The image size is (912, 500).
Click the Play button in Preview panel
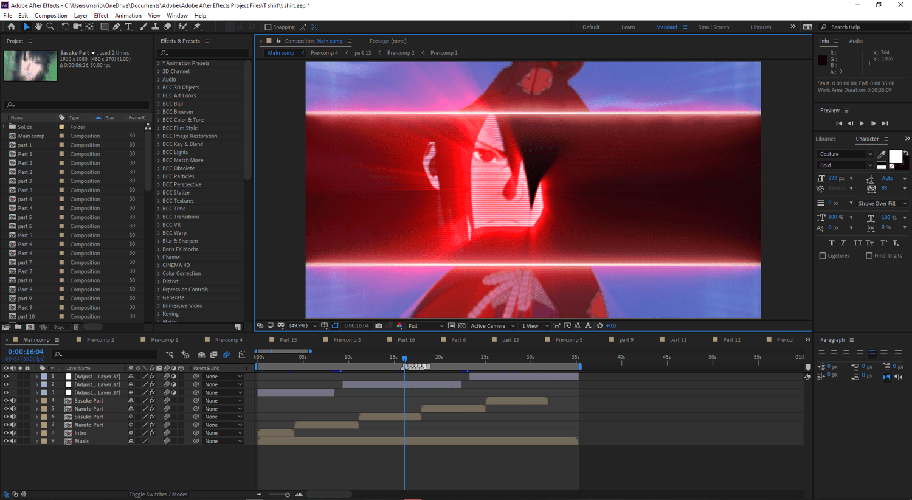pos(862,123)
